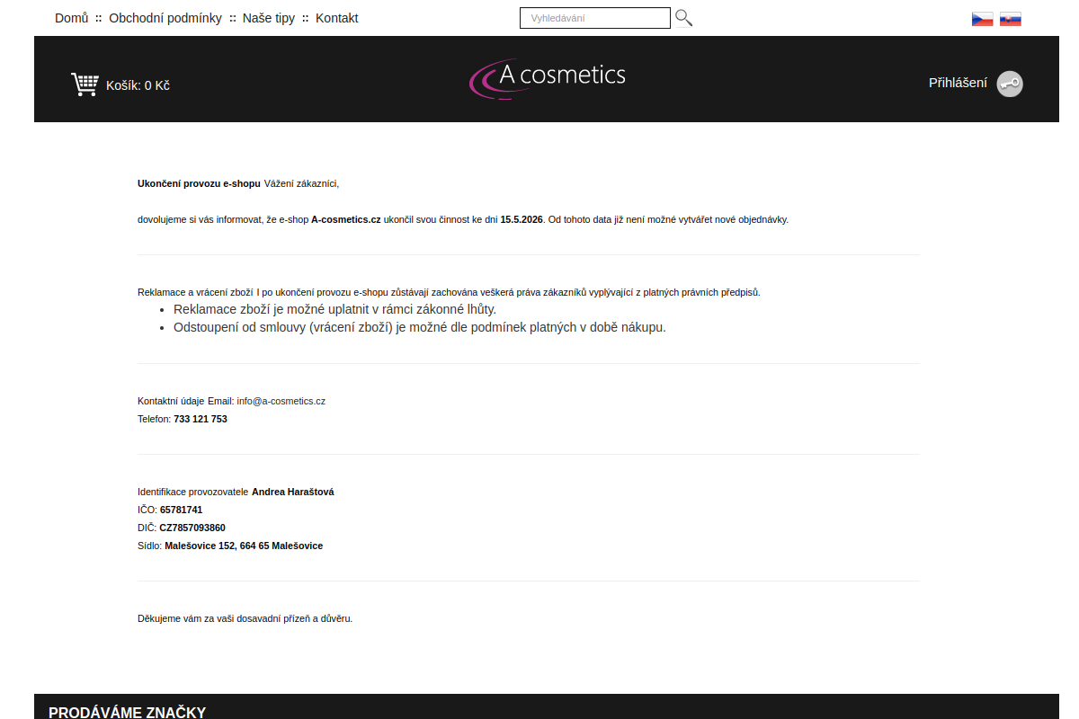Viewport: 1079px width, 719px height.
Task: Select the IČO value 65781741
Action: click(182, 510)
